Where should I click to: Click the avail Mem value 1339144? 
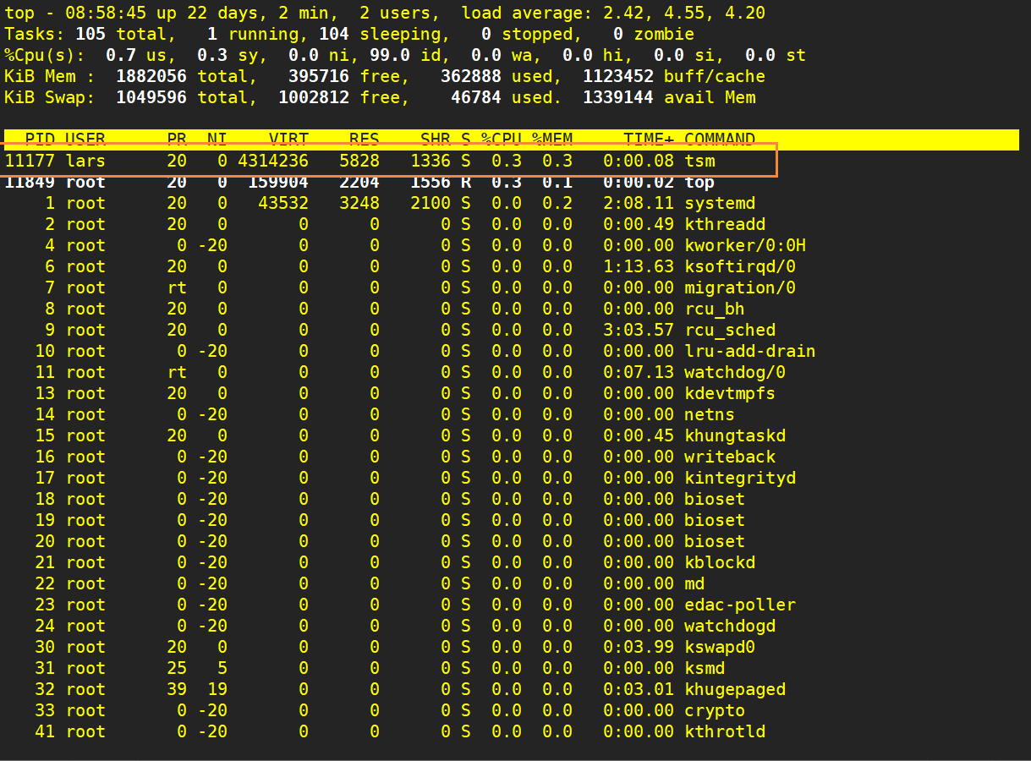tap(618, 97)
